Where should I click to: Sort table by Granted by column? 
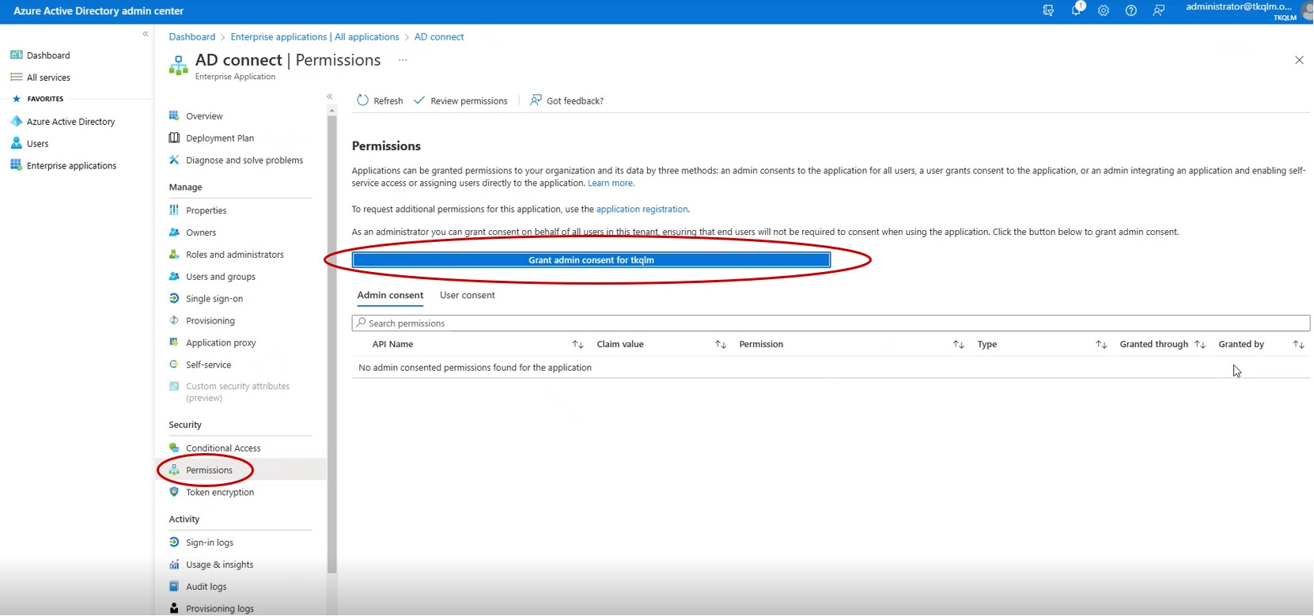(x=1298, y=344)
